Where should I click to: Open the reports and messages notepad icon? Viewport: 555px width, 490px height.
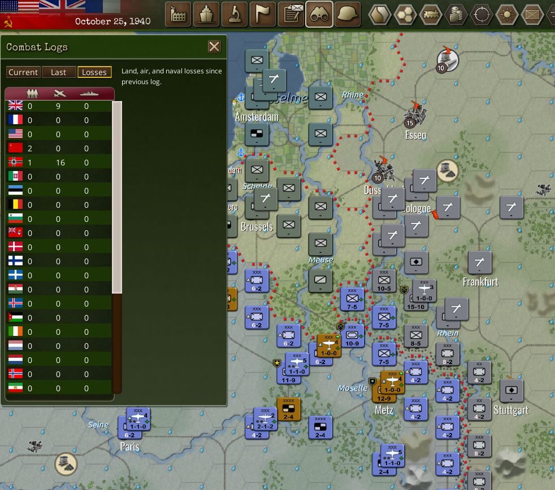(x=291, y=15)
